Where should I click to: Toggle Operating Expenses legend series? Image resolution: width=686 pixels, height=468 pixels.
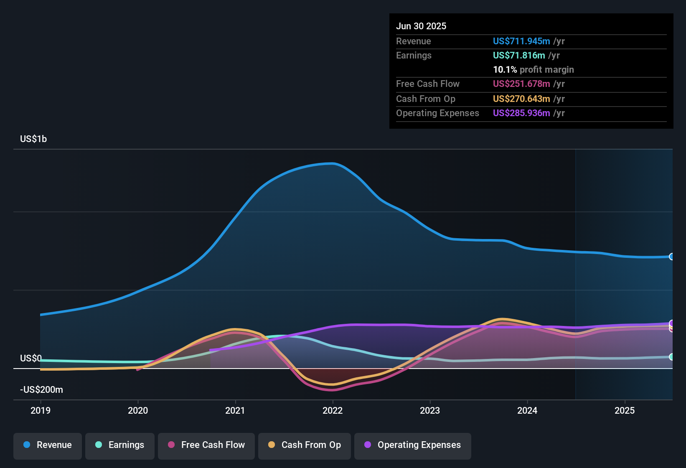[413, 445]
